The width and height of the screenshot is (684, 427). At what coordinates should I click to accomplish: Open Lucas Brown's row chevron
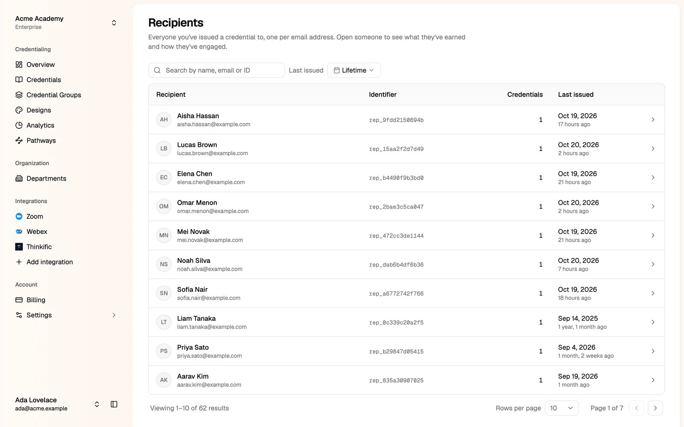[653, 149]
